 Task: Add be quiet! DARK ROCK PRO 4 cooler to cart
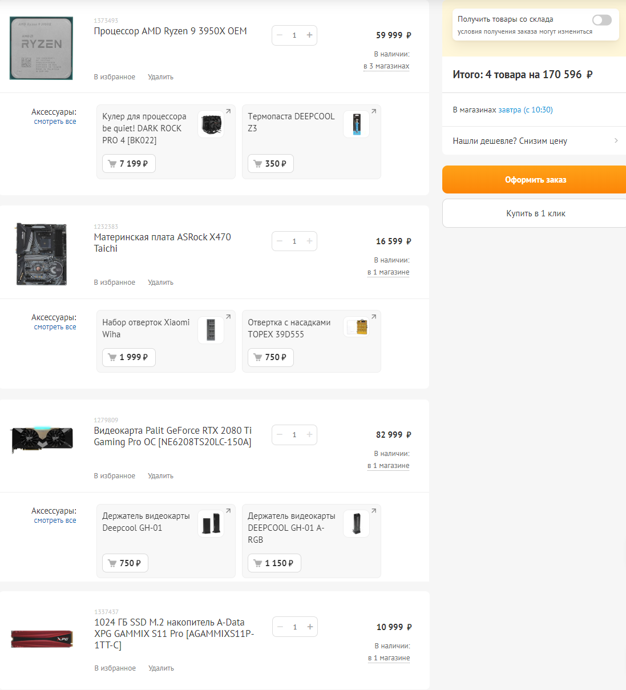(128, 164)
